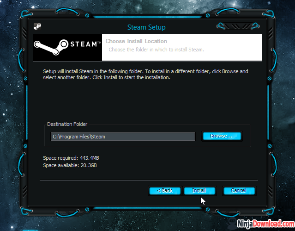Click the 'Destination Folder' group label

(67, 124)
